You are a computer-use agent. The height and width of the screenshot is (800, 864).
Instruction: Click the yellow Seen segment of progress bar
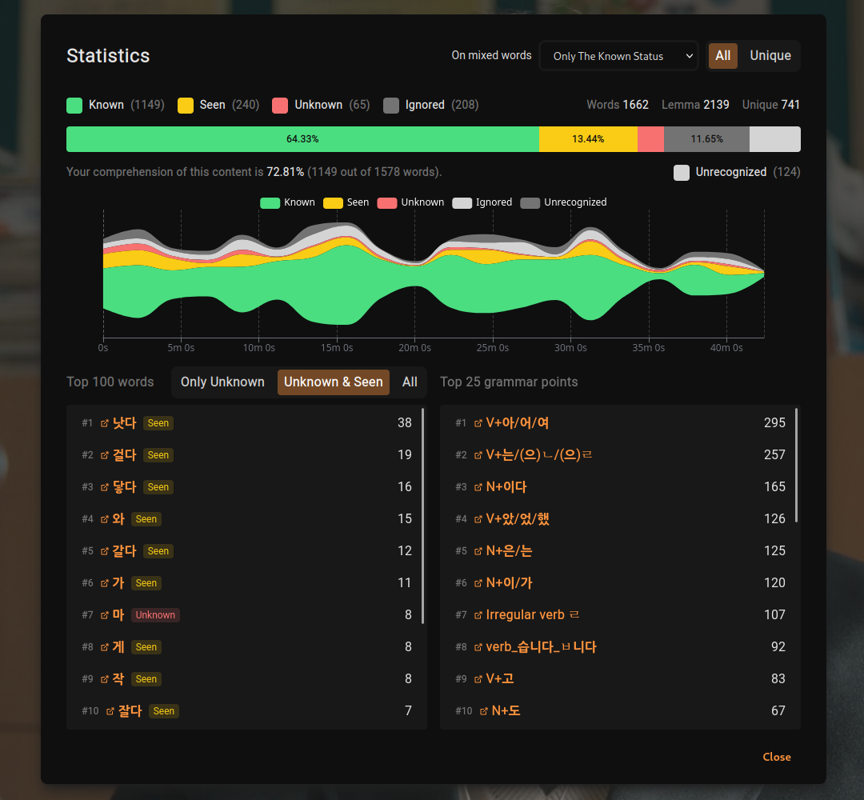click(588, 139)
